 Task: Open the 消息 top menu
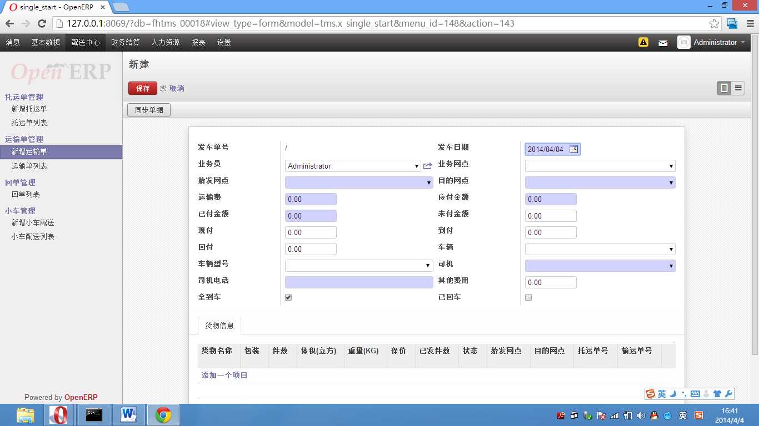point(13,42)
